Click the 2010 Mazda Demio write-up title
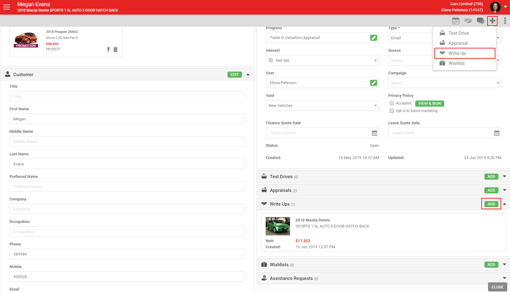The width and height of the screenshot is (510, 293). point(313,220)
